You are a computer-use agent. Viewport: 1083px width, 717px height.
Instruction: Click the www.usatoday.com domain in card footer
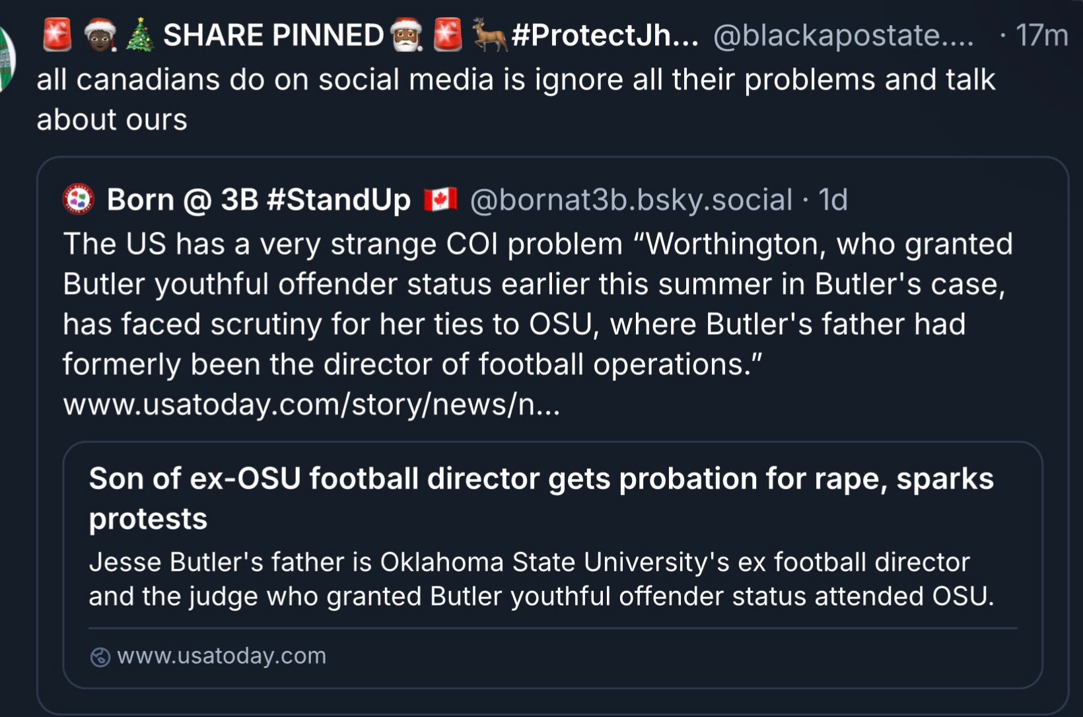(x=221, y=656)
